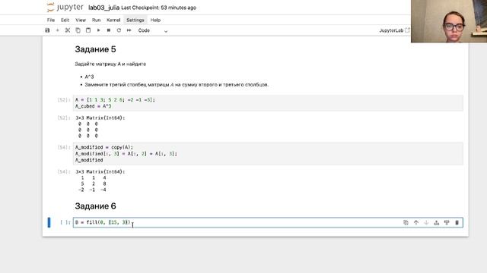Run the selected cell with play icon

(x=98, y=30)
